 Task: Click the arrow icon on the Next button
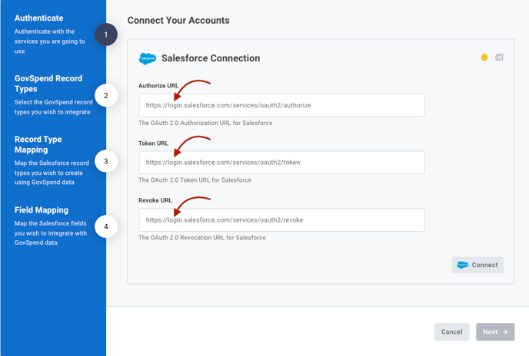coord(505,331)
